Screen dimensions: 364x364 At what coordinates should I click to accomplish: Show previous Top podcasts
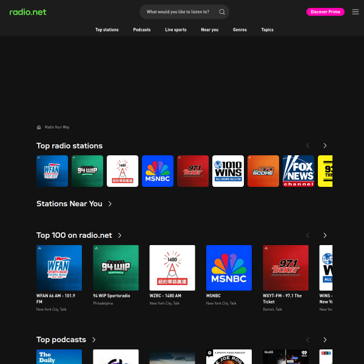[308, 340]
